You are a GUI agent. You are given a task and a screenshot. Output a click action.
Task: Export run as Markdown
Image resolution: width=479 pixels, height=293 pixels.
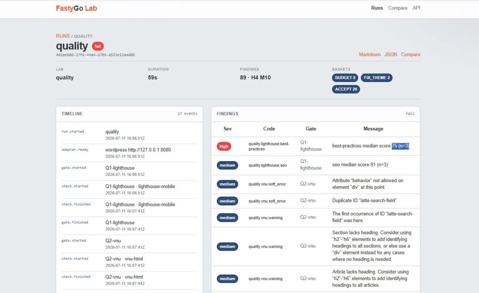pos(370,54)
